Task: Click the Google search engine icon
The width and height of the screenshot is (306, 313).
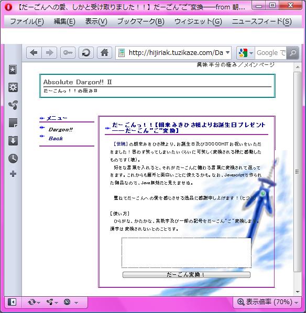Action: [243, 53]
